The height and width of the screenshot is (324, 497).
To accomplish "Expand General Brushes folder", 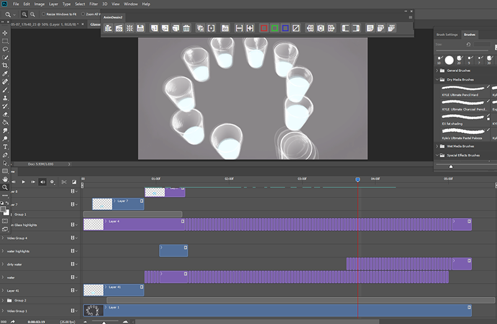I will tap(437, 70).
